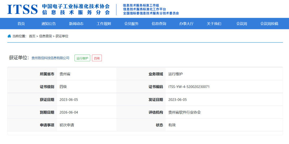Click company name 贵州致信科技信息有限公司
The image size is (289, 144).
[51, 58]
